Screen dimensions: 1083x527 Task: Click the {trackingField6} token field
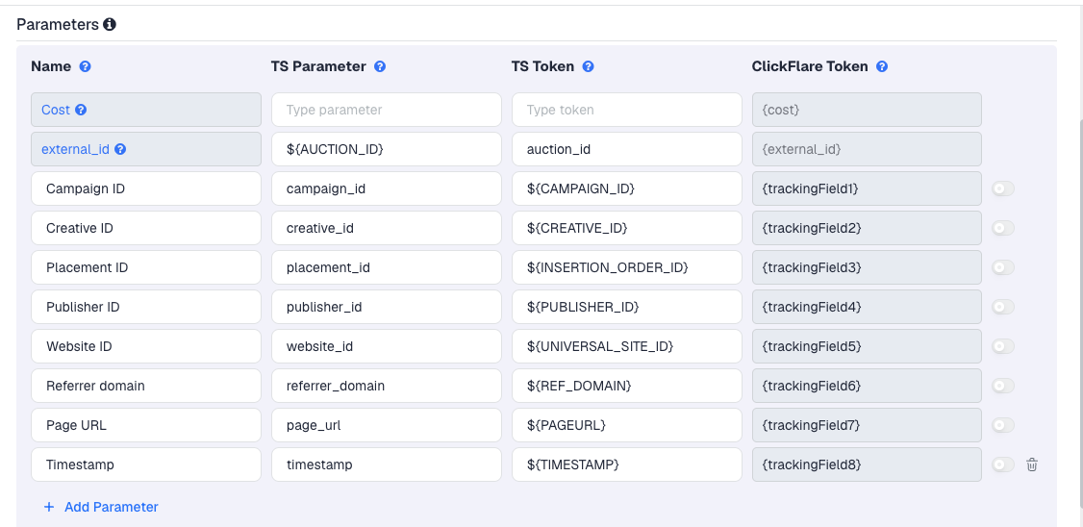pos(867,386)
